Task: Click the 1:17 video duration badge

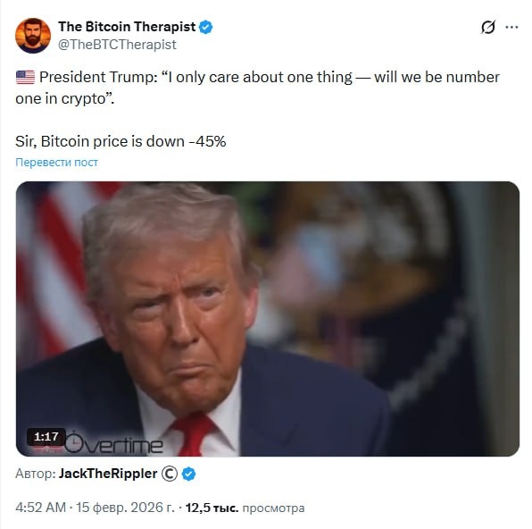Action: (46, 437)
